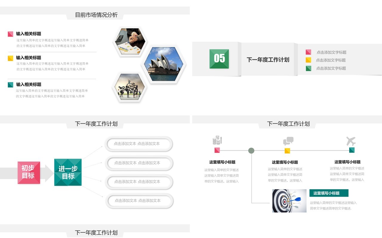Select the pink square beside 点击添加文字标题
Viewport: 382px width, 238px height.
[308, 52]
